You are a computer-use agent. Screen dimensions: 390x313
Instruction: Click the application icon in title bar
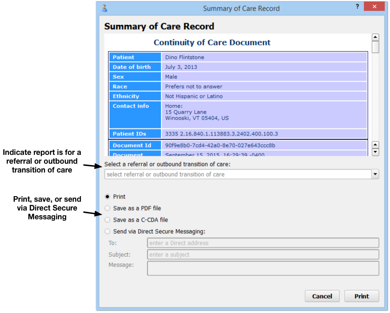[x=105, y=8]
